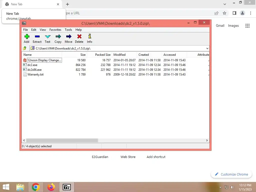Sort by the Name column header
Screen dimensions: 256x192
(42, 55)
